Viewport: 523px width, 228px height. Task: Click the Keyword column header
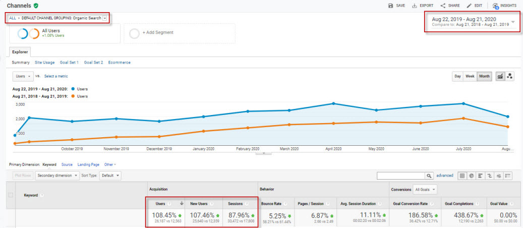(x=31, y=195)
